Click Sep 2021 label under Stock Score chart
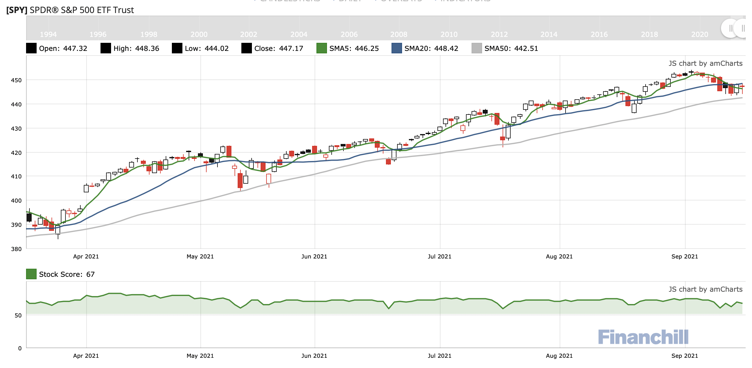This screenshot has width=752, height=368. pos(684,356)
